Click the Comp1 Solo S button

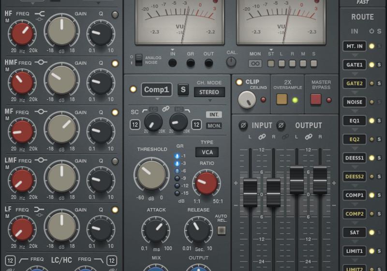tap(183, 90)
